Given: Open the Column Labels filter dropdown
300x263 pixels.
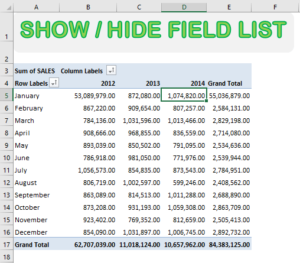Looking at the screenshot, I should (x=111, y=70).
